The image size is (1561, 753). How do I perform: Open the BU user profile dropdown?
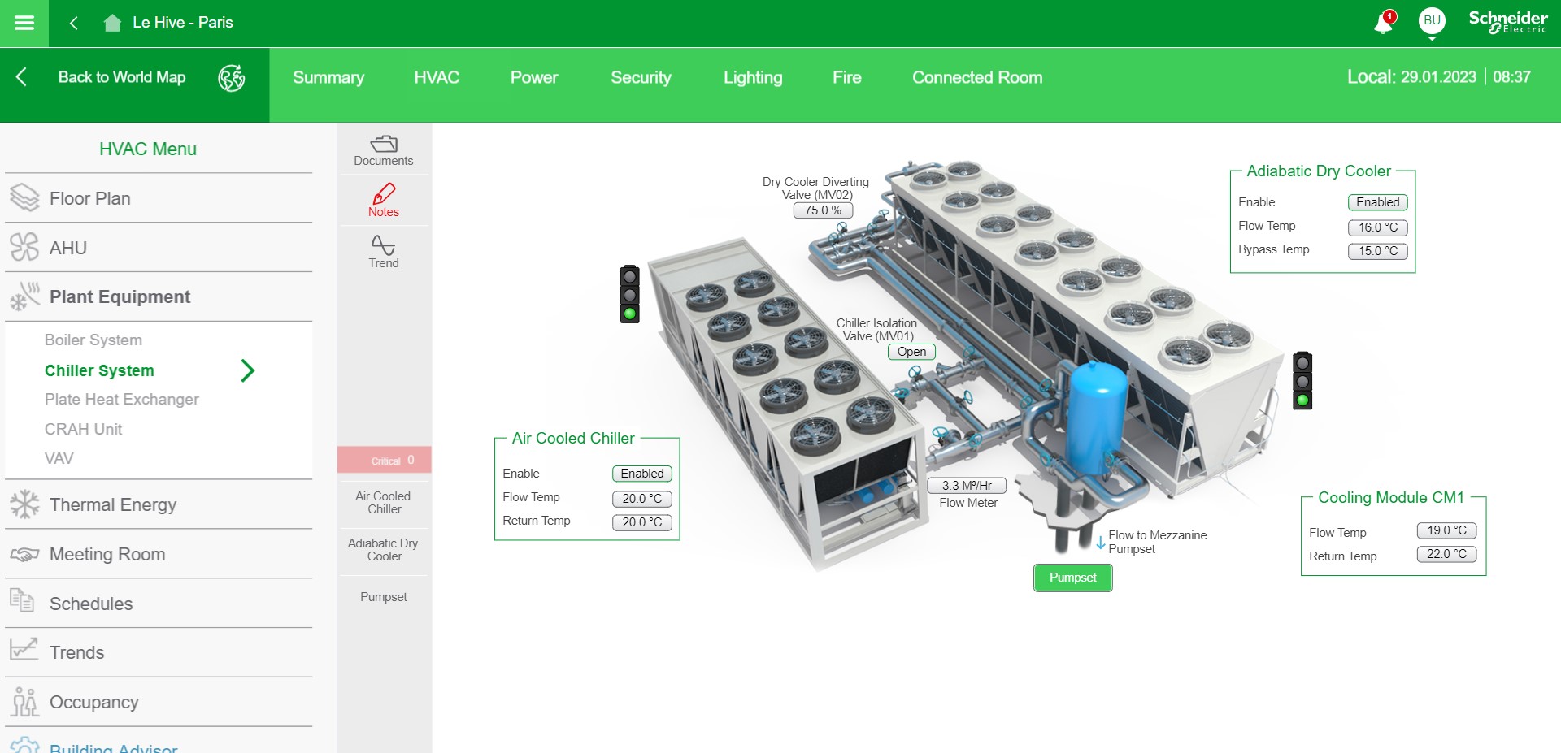[1432, 23]
